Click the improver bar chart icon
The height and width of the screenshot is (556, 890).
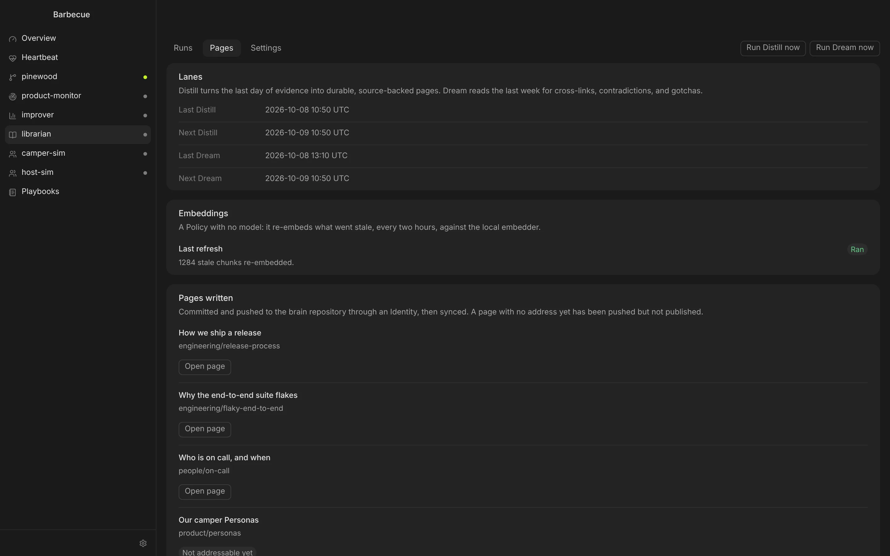tap(12, 116)
